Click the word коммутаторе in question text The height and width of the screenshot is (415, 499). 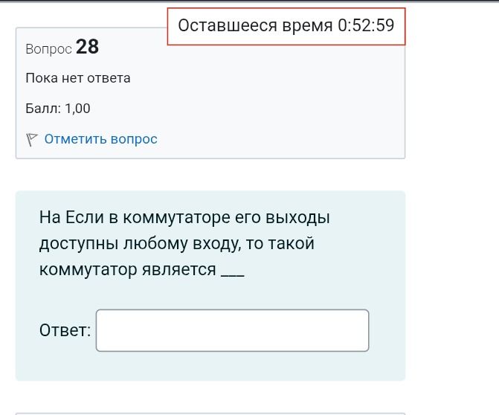(176, 218)
